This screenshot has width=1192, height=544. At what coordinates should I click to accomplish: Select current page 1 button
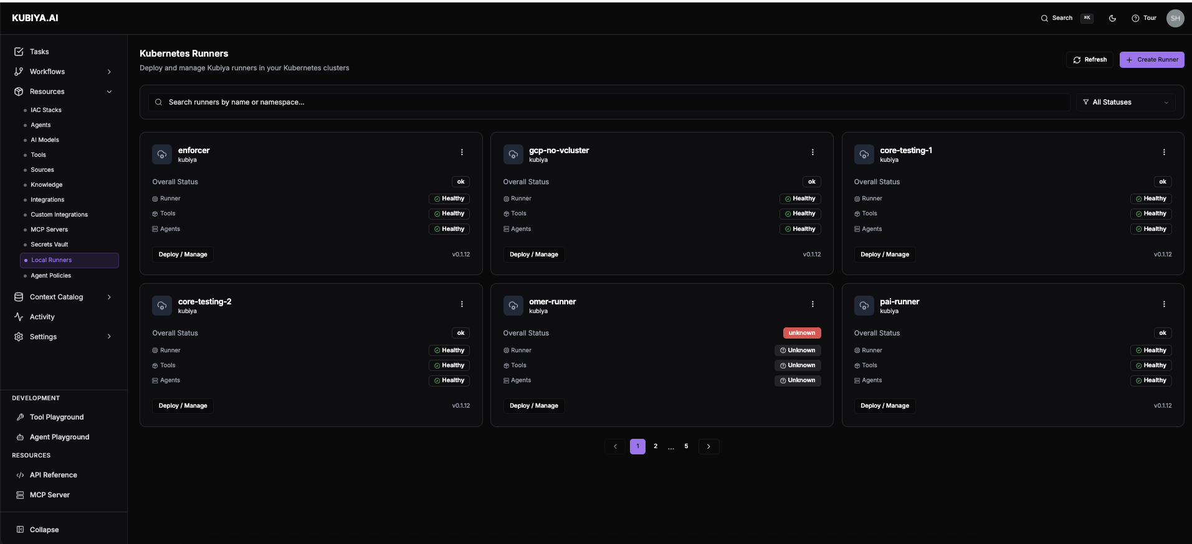(x=637, y=446)
